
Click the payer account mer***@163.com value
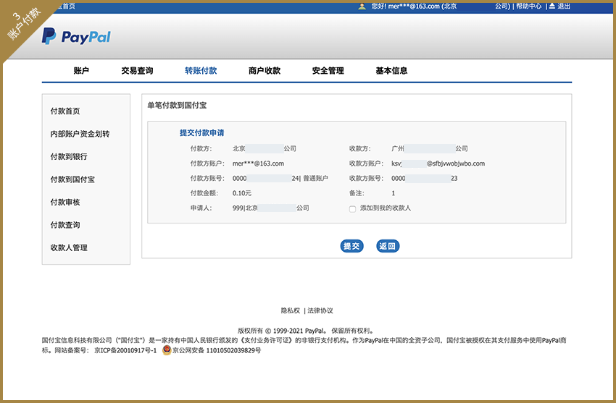pos(258,164)
